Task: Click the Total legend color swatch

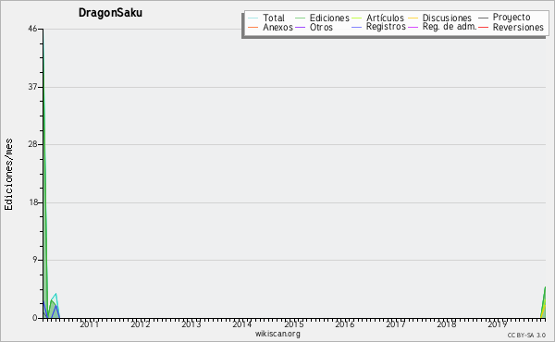Action: click(253, 18)
